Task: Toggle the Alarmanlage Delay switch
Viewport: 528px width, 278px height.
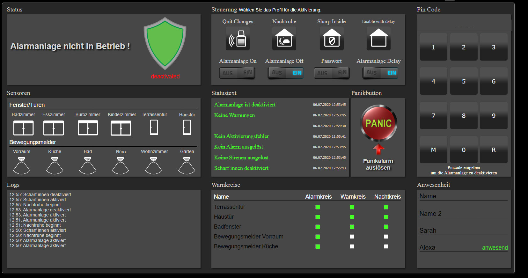Action: (x=380, y=73)
